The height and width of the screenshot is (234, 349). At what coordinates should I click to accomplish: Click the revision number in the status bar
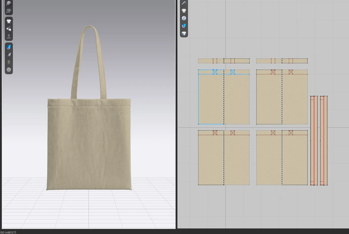11,232
